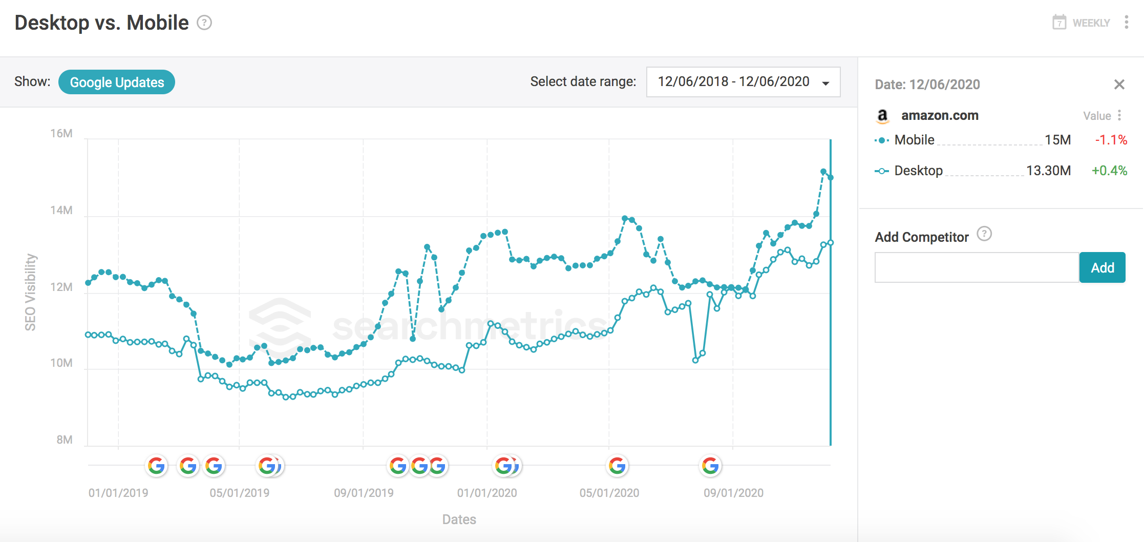Image resolution: width=1144 pixels, height=542 pixels.
Task: Click the first Google update marker in early 2019
Action: click(156, 466)
